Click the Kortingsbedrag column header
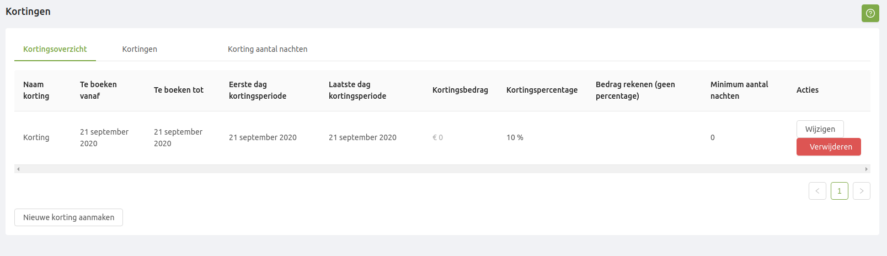This screenshot has width=887, height=256. [460, 90]
